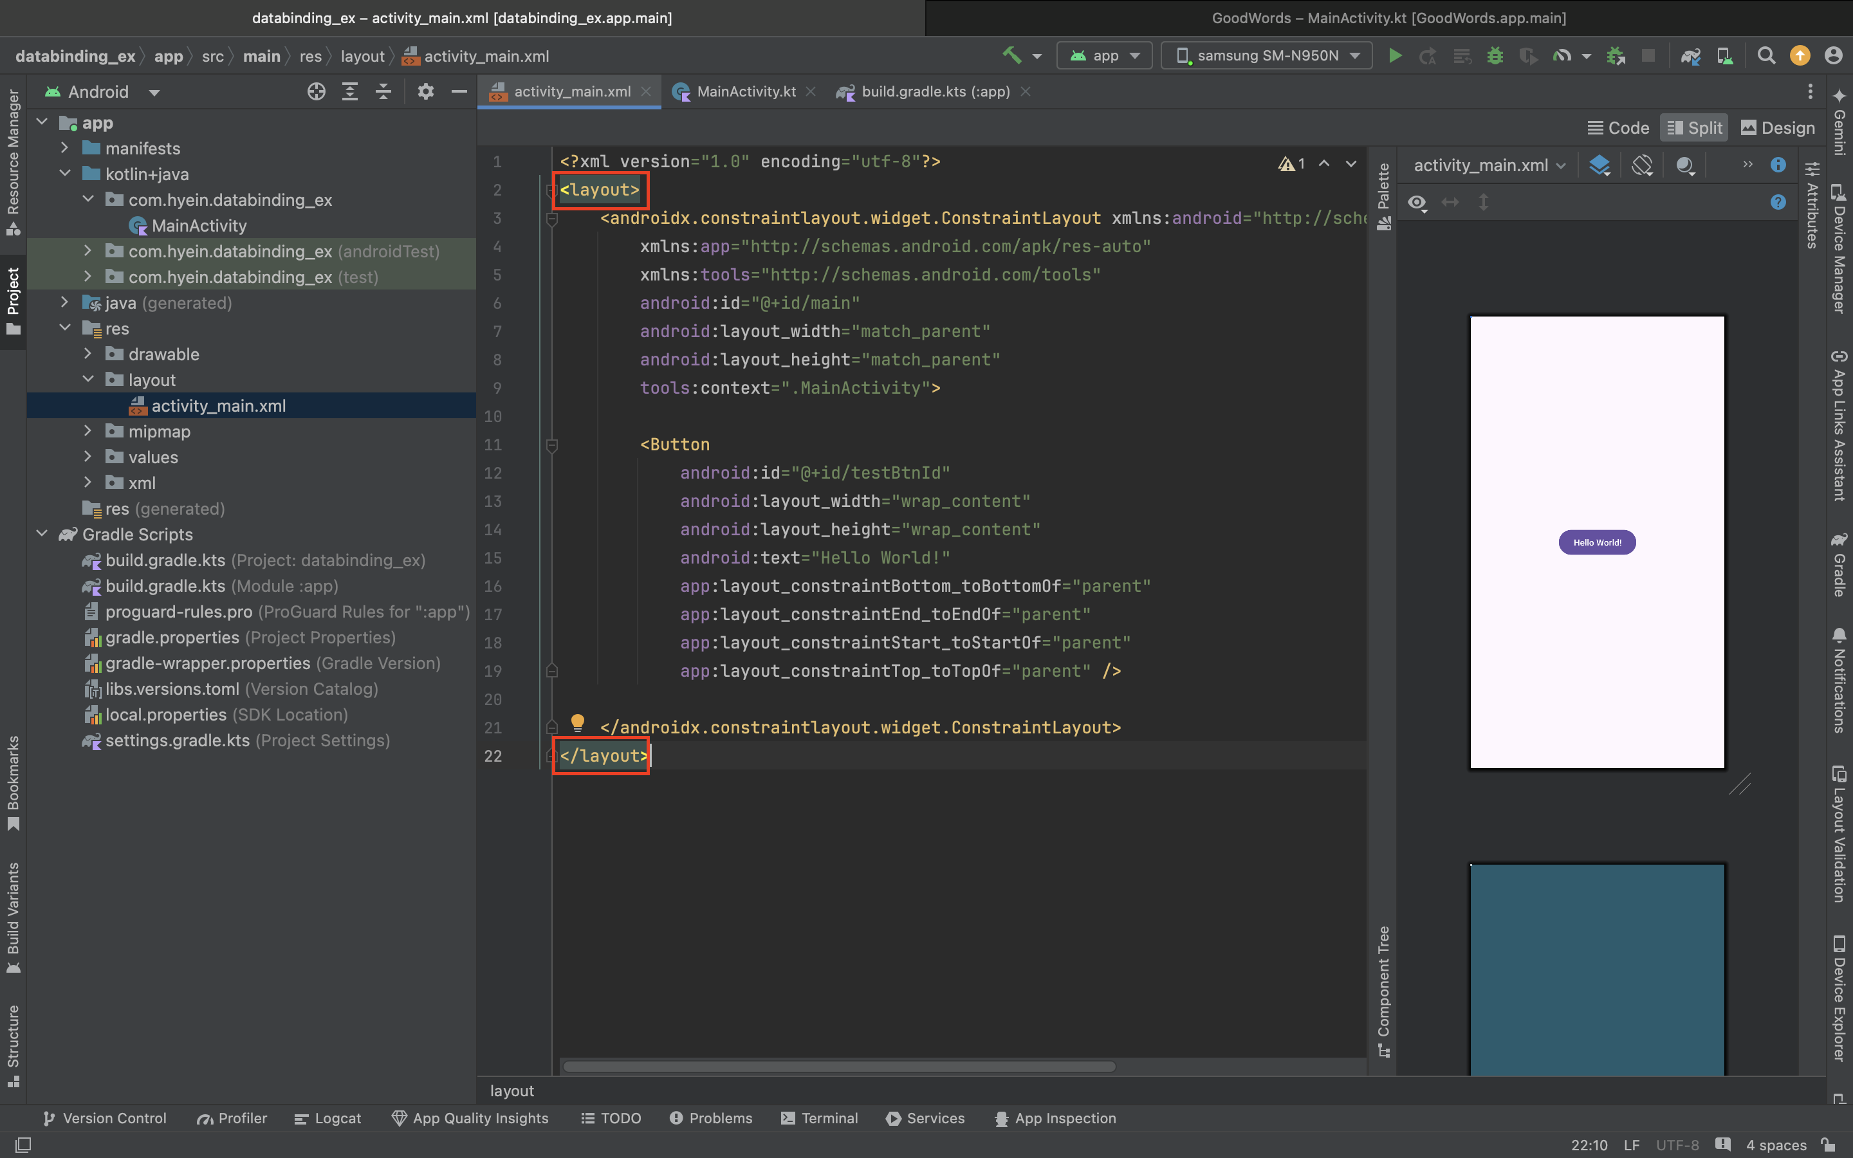Click the Debug app bug icon
The height and width of the screenshot is (1158, 1853).
pyautogui.click(x=1495, y=56)
